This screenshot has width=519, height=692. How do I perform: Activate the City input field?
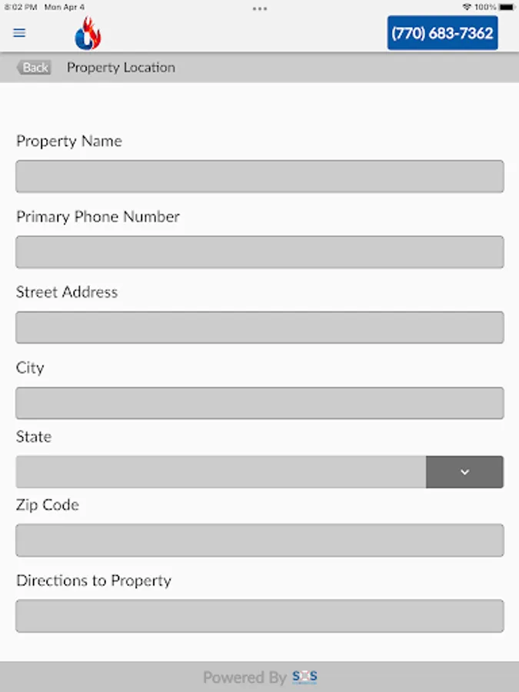pos(260,403)
